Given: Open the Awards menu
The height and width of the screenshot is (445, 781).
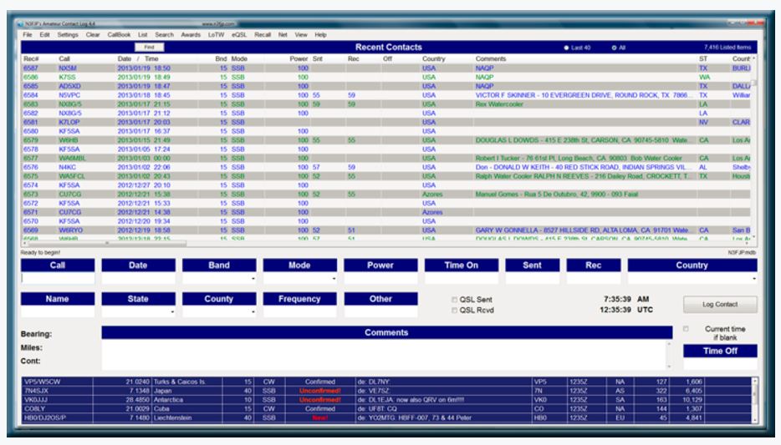Looking at the screenshot, I should (191, 35).
